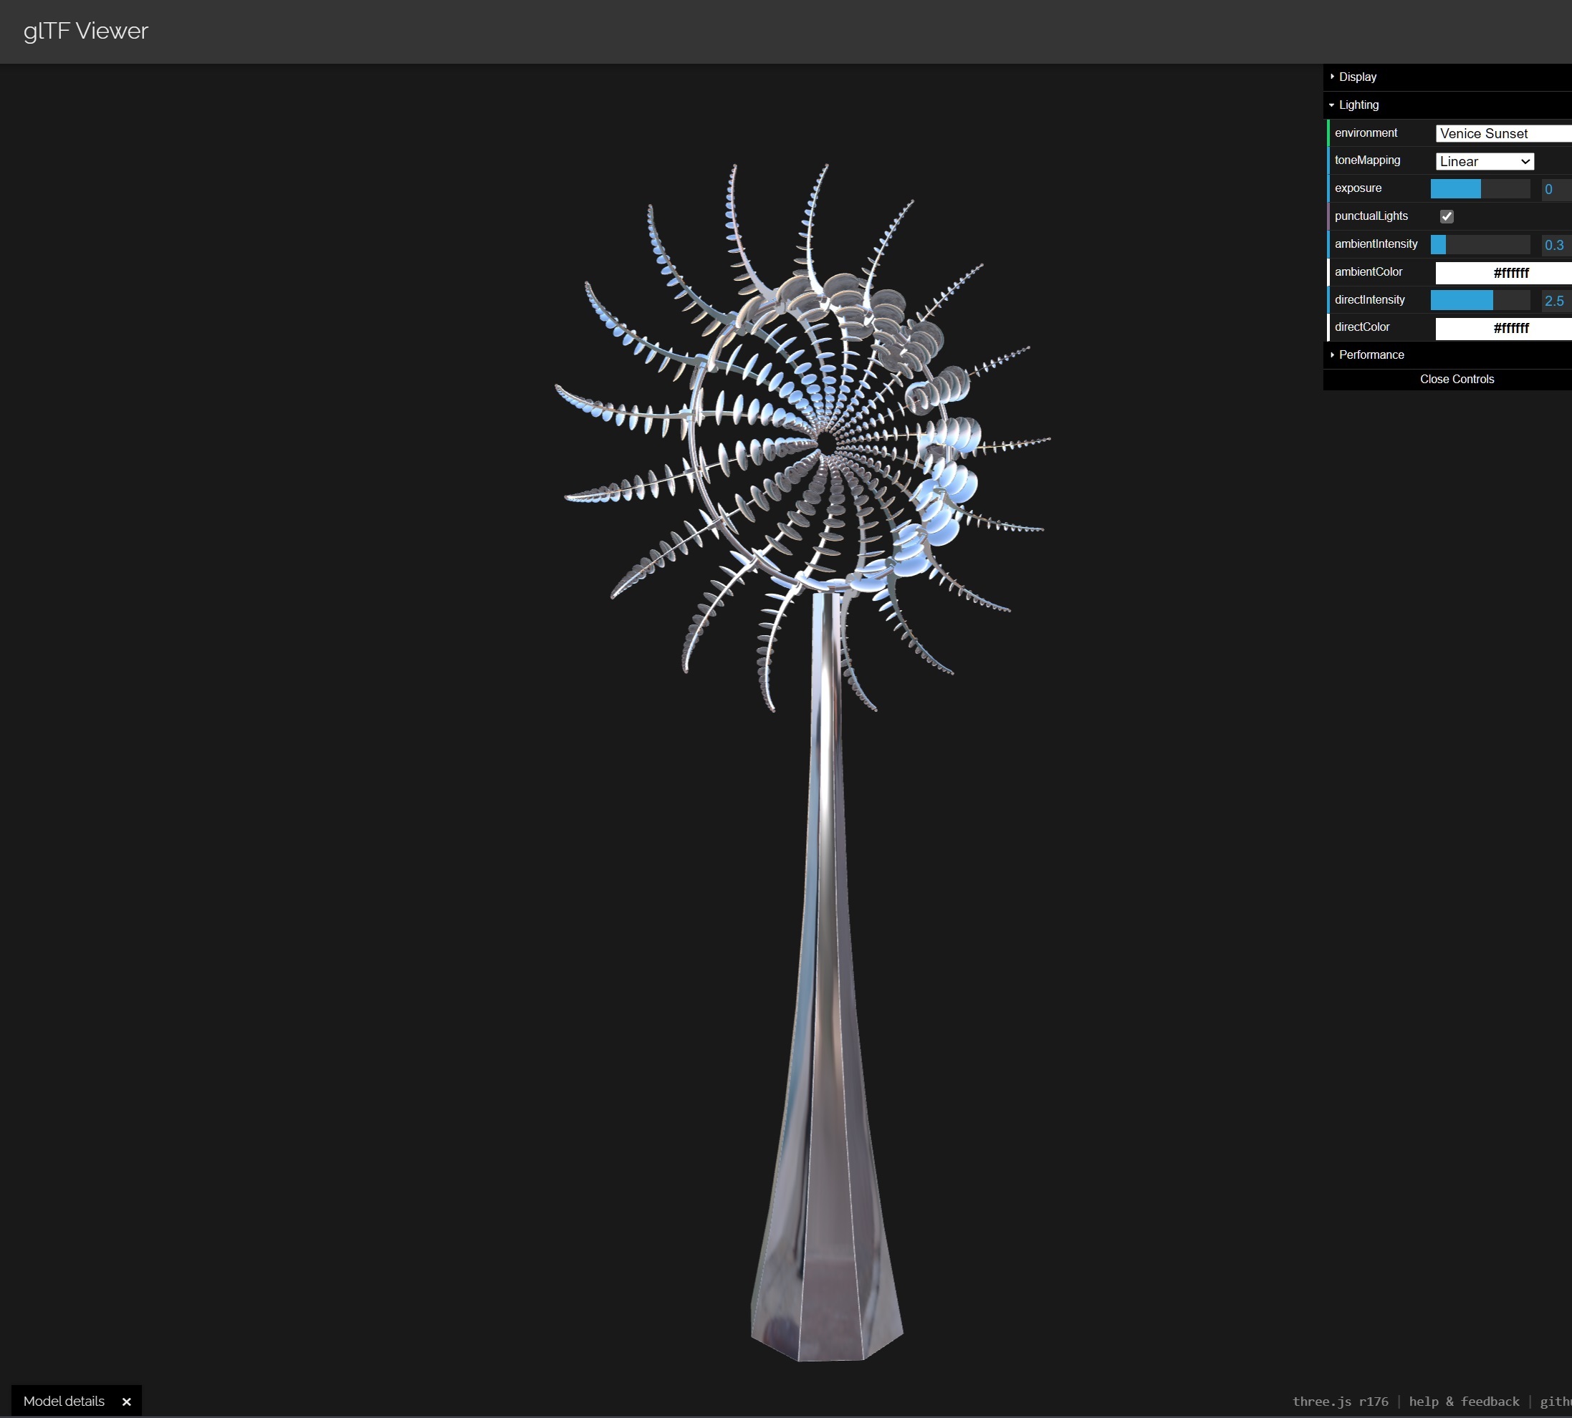
Task: Close the Model details panel with X
Action: coord(126,1402)
